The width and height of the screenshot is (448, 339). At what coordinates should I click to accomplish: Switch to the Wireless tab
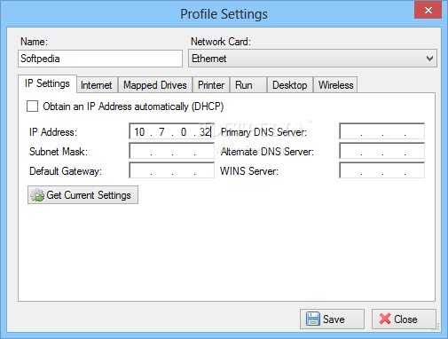click(x=335, y=85)
